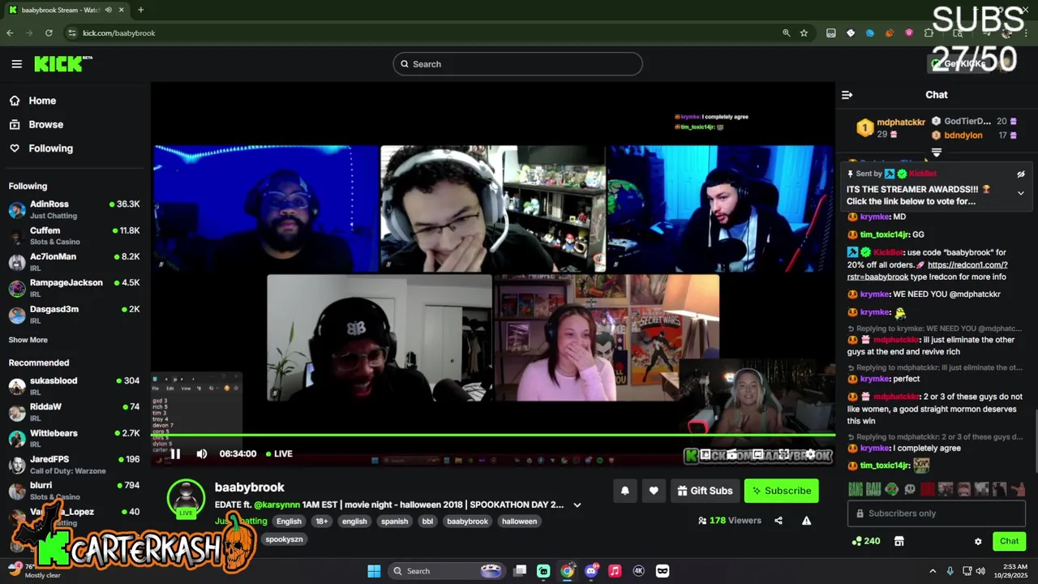Mute the stream volume
This screenshot has height=584, width=1038.
click(201, 454)
